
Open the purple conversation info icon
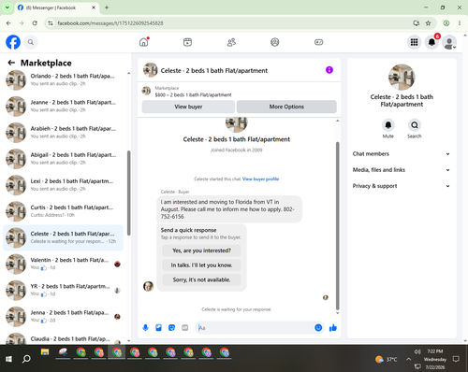tap(329, 70)
